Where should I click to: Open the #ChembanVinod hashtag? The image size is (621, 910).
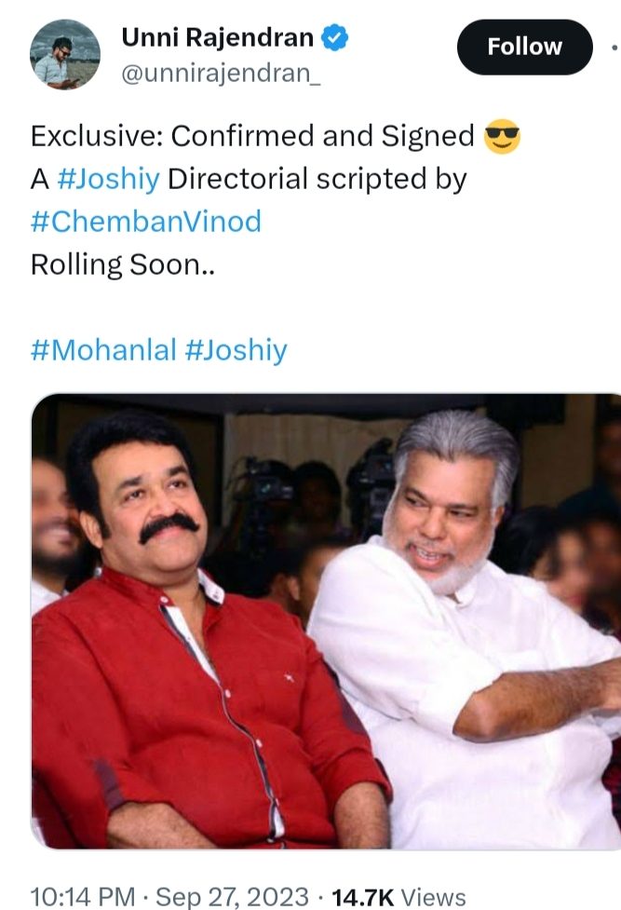tap(145, 222)
